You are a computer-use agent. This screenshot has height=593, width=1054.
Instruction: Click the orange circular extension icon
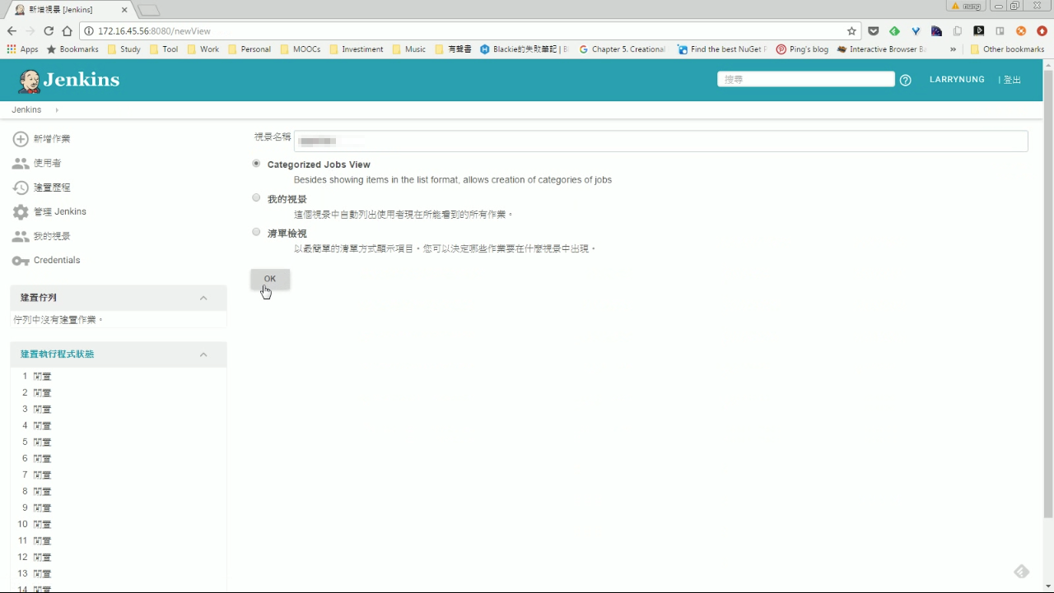pos(1021,31)
